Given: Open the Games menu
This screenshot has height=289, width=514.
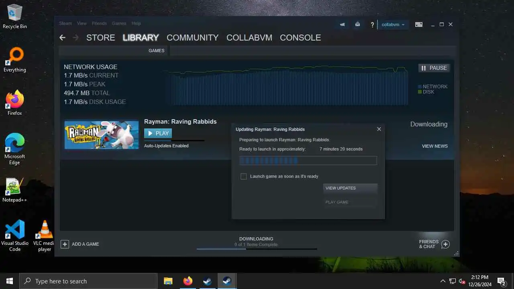Looking at the screenshot, I should (119, 23).
